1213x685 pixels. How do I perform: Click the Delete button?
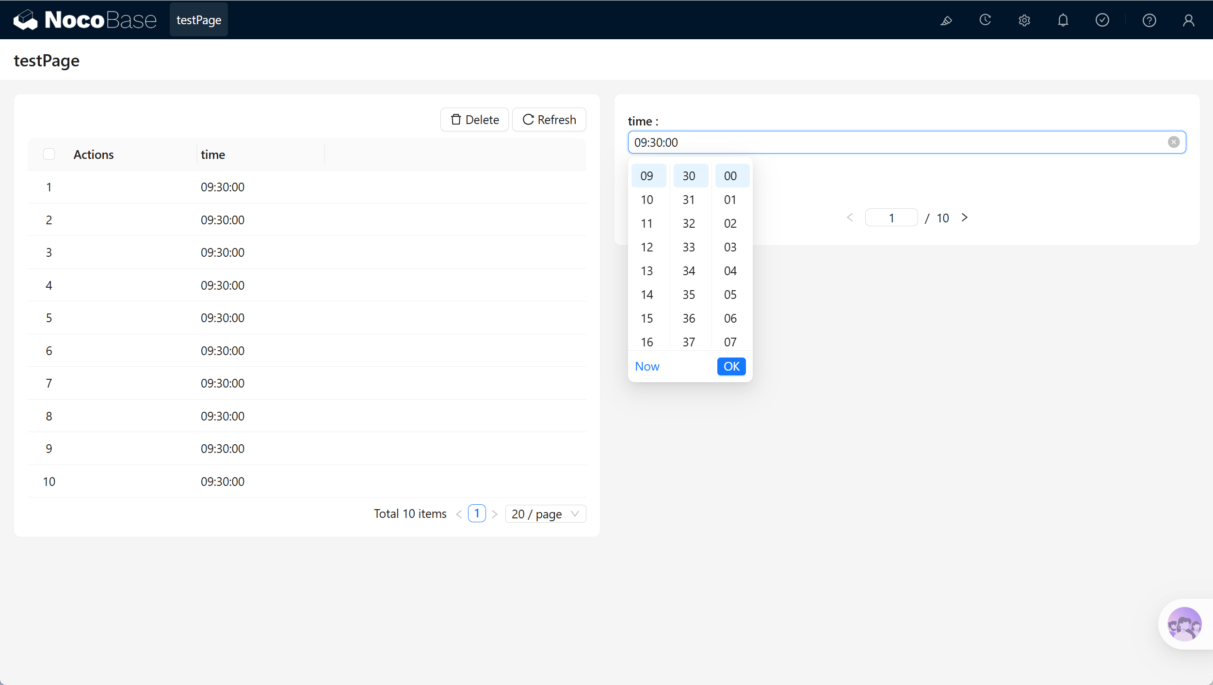click(x=474, y=119)
